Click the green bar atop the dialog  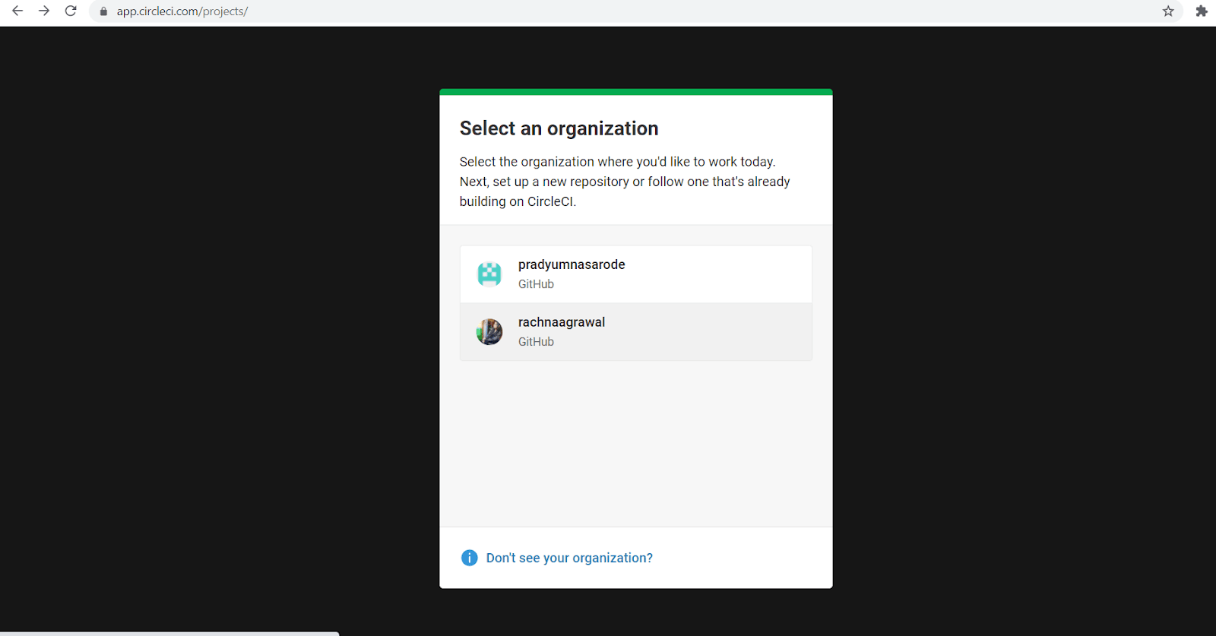[x=635, y=92]
